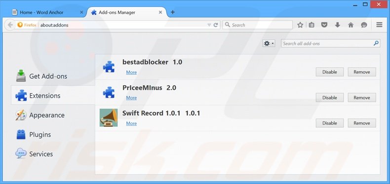390x184 pixels.
Task: Click the Swift Record gramophone icon
Action: [109, 118]
